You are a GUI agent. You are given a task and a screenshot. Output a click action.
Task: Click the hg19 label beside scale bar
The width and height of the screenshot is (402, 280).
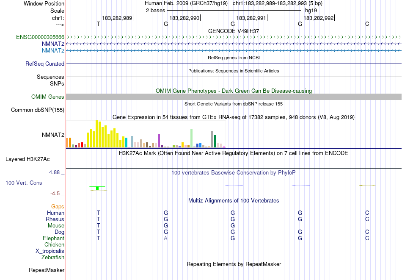coord(311,11)
